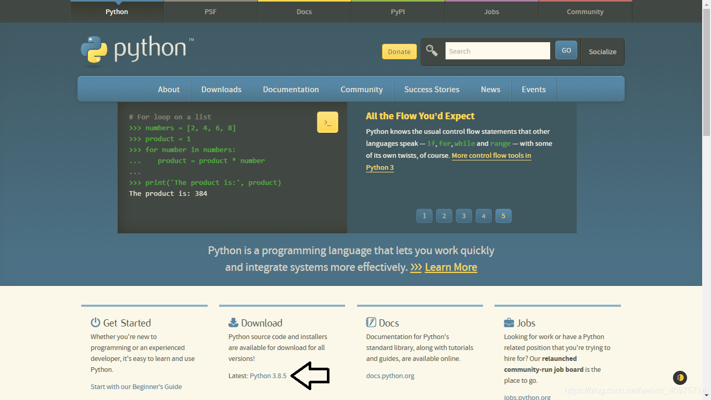
Task: Open the Python 3.8.5 download link
Action: pos(268,376)
